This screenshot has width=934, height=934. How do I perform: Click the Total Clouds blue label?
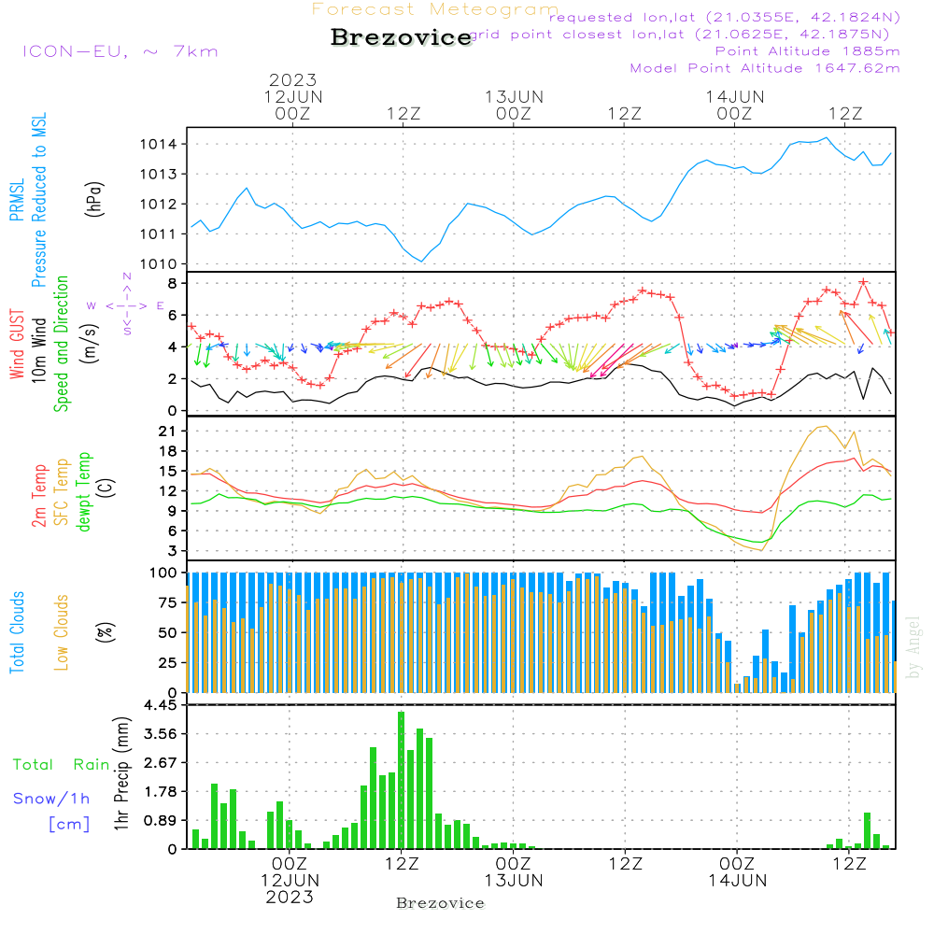[17, 632]
